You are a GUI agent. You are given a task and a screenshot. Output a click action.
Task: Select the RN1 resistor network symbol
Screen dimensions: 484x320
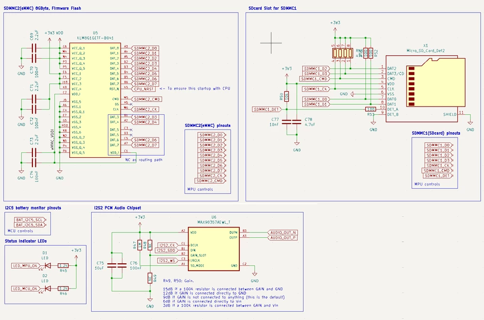point(343,53)
